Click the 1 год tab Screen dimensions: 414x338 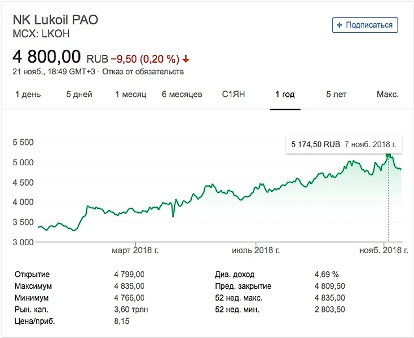pos(285,95)
